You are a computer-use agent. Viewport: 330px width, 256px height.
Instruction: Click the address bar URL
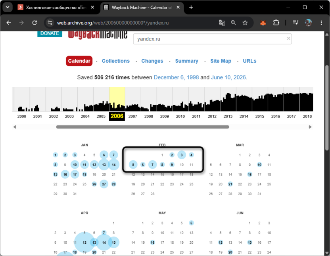(x=113, y=23)
